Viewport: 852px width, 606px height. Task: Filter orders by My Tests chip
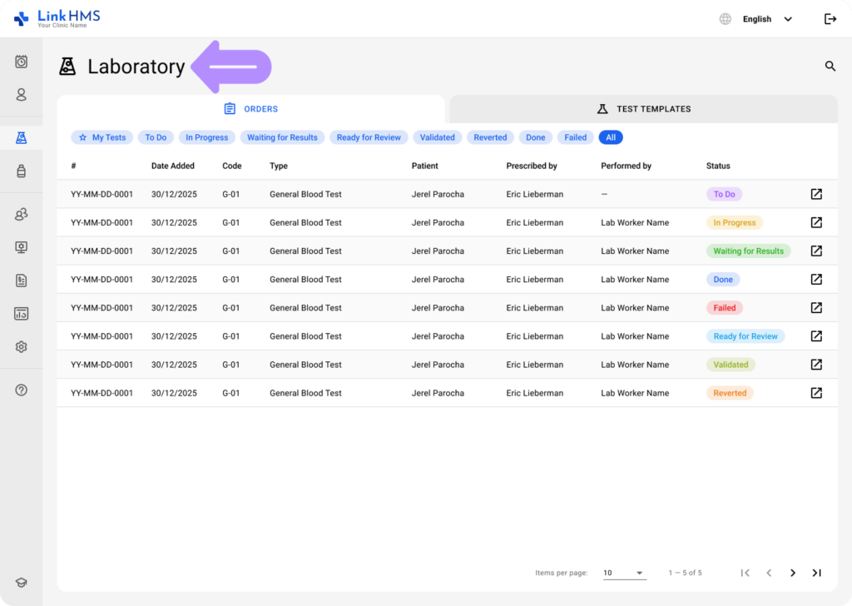click(102, 137)
